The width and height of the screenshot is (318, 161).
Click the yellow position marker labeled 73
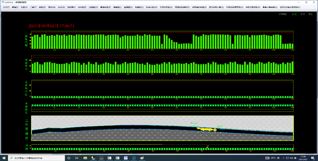[208, 146]
